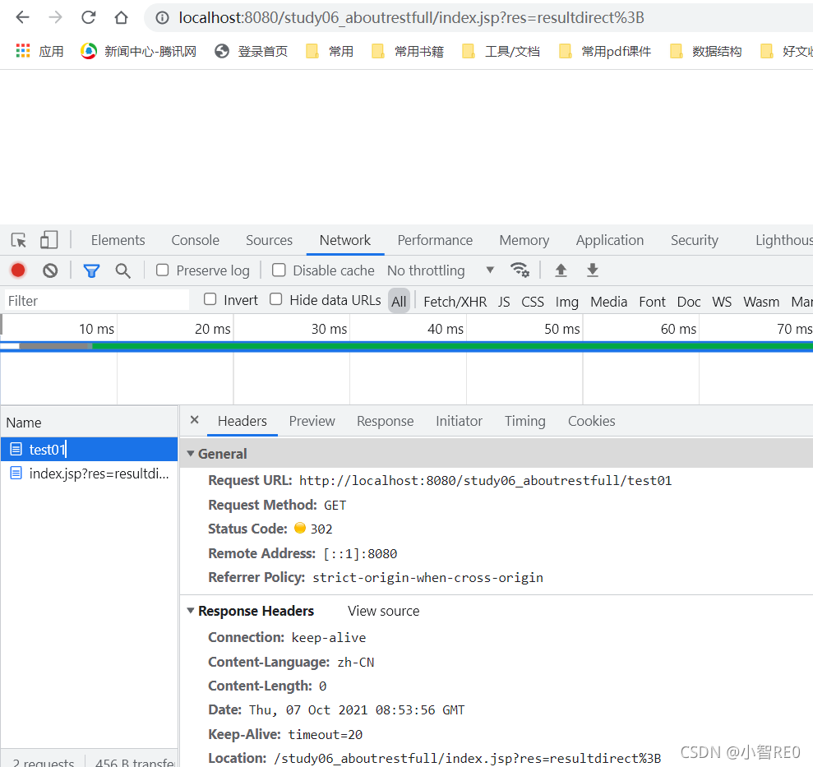Focus the network Filter text field
Viewport: 813px width, 767px height.
96,300
